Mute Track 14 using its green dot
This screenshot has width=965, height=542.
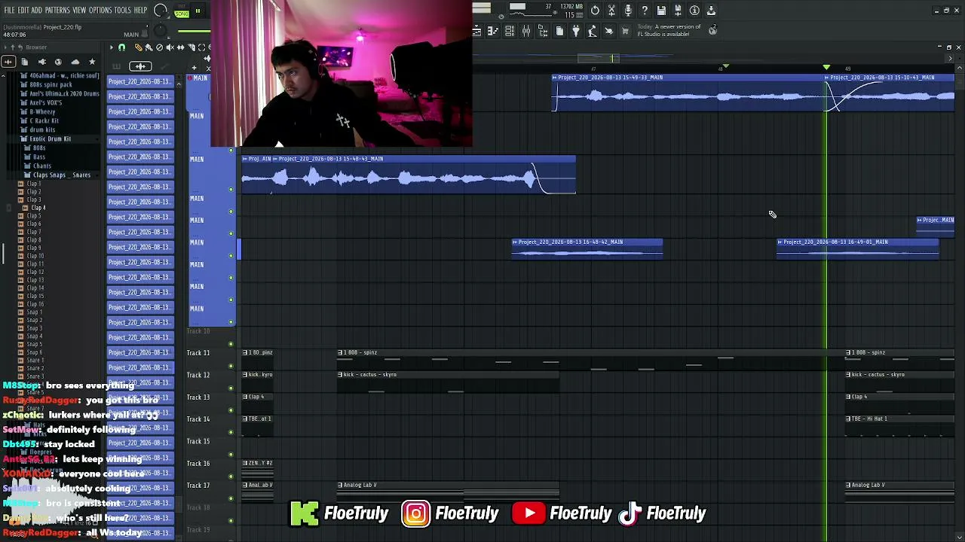point(231,432)
